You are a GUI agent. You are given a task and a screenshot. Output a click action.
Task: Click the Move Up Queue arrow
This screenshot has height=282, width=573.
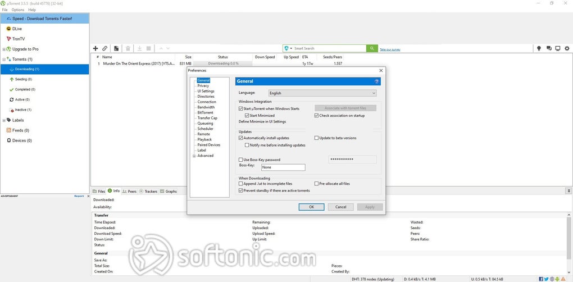click(x=161, y=48)
